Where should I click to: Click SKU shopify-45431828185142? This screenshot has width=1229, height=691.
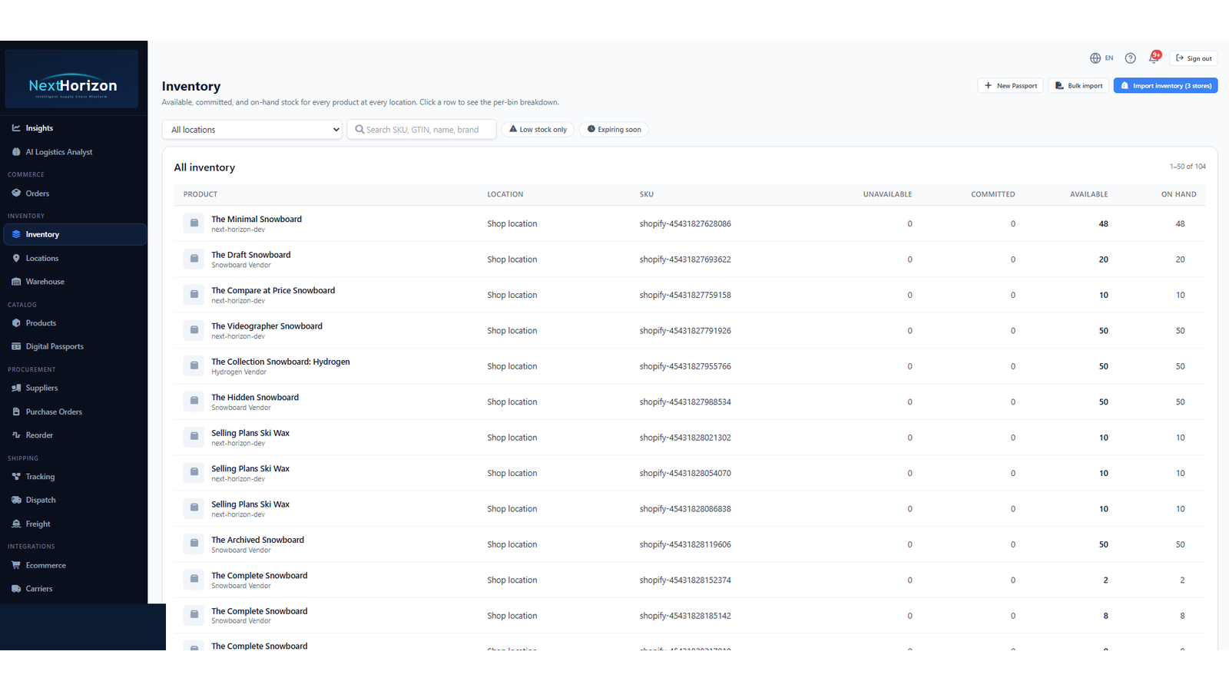pos(685,616)
